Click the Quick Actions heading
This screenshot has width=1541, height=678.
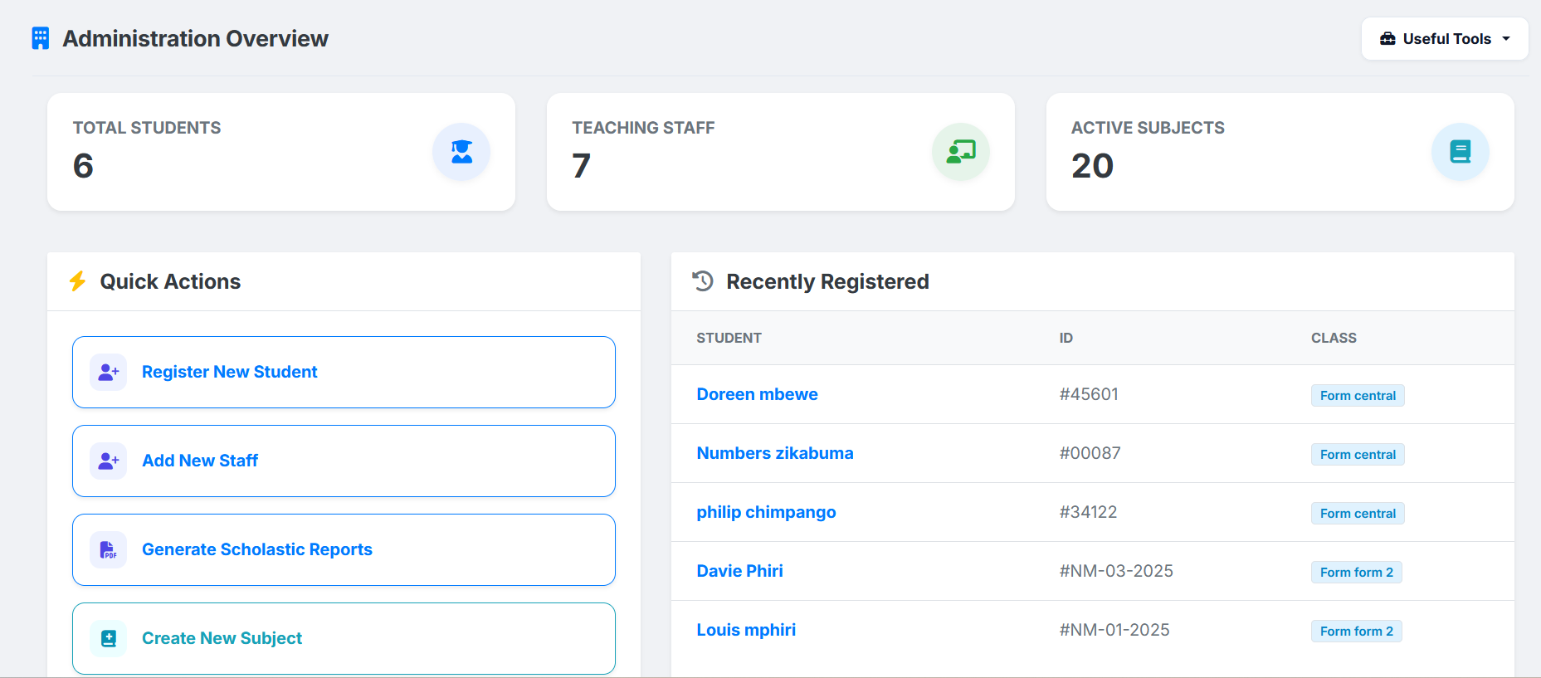click(x=170, y=282)
